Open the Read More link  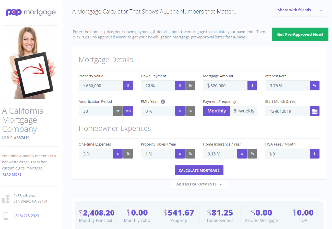point(12,174)
